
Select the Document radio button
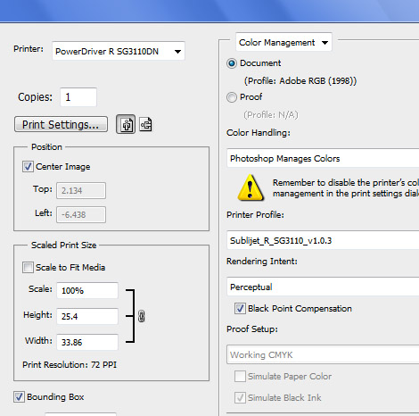[x=232, y=63]
